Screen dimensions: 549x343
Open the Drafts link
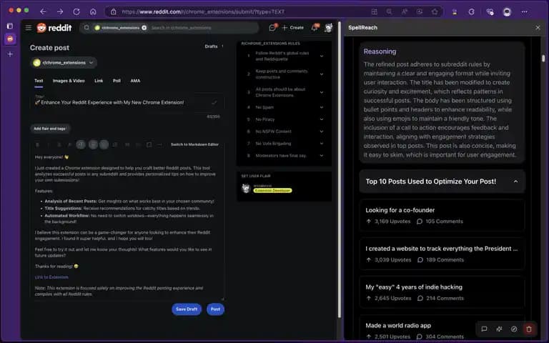[x=211, y=46]
